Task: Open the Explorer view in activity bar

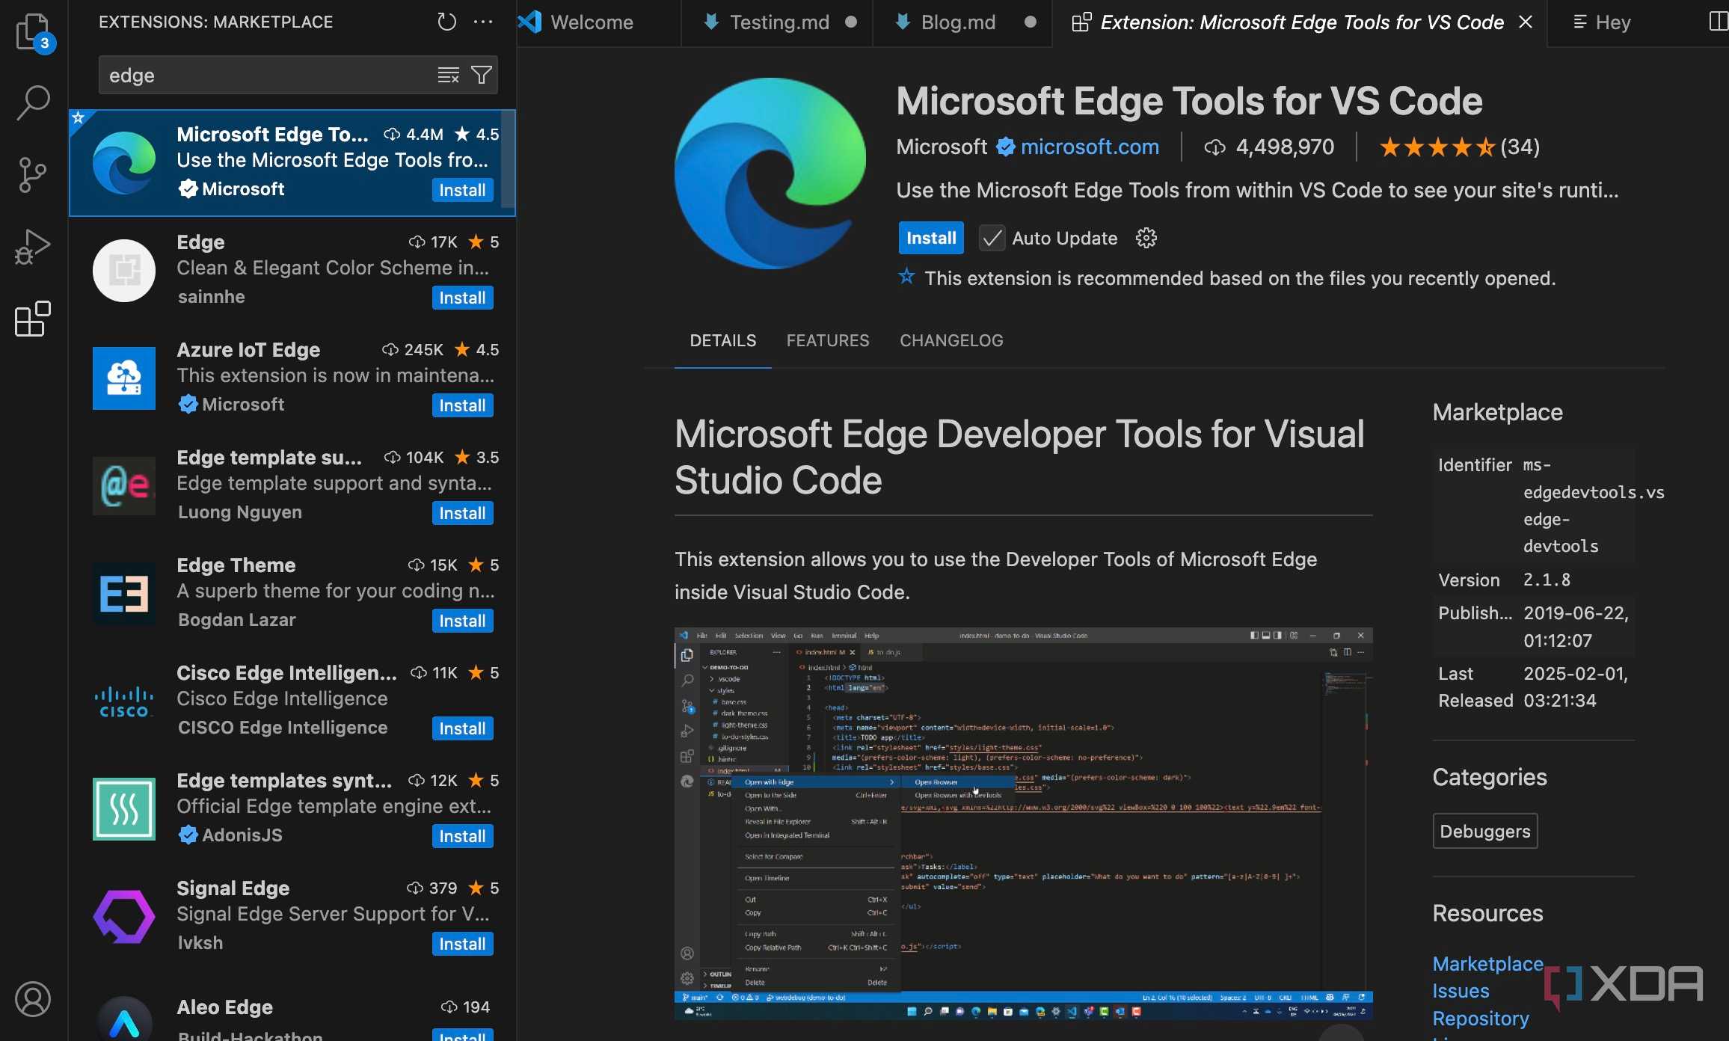Action: pos(33,33)
